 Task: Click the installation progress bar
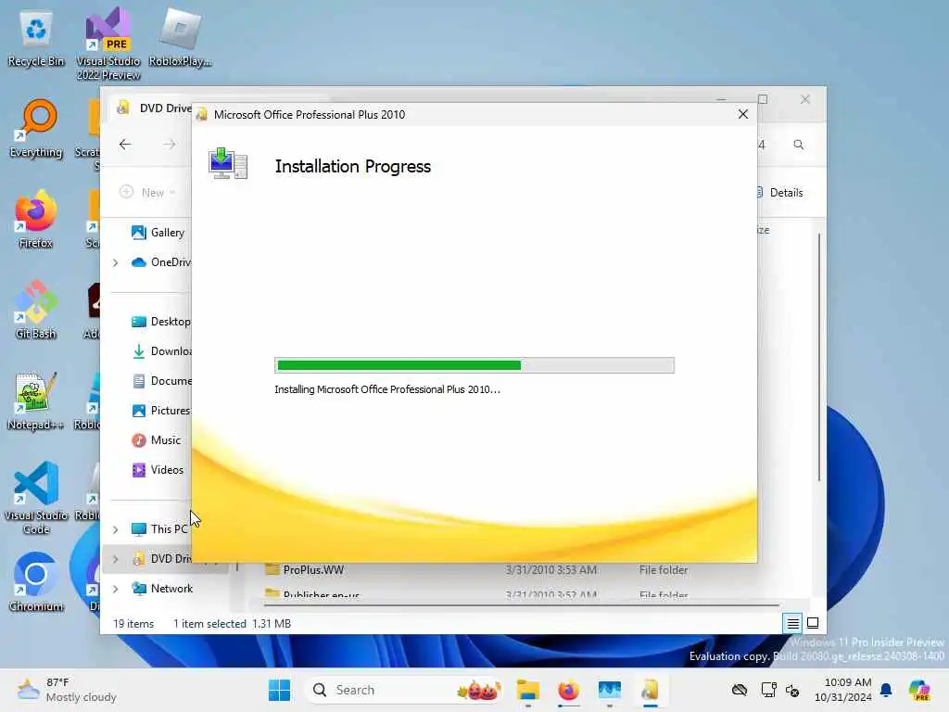pos(474,365)
